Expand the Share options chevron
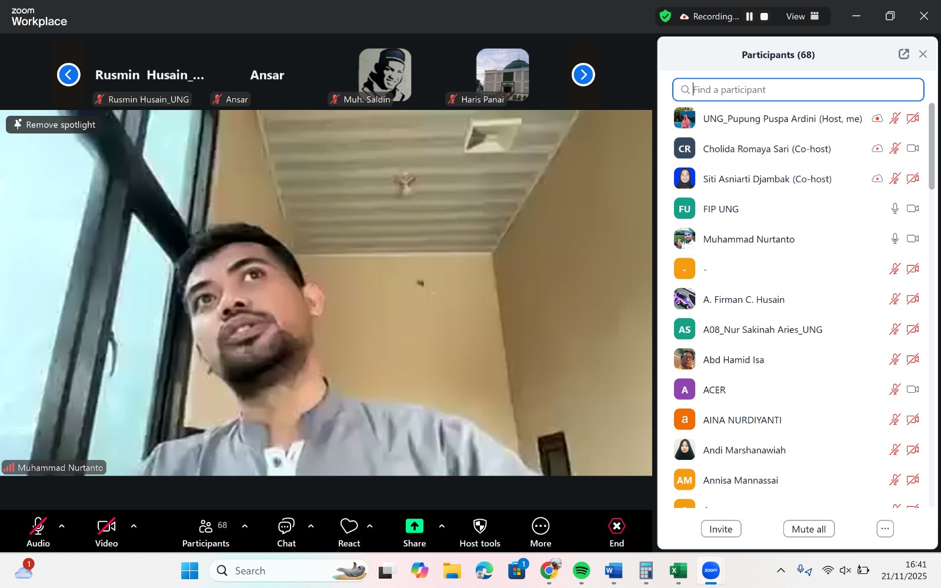 (x=442, y=526)
